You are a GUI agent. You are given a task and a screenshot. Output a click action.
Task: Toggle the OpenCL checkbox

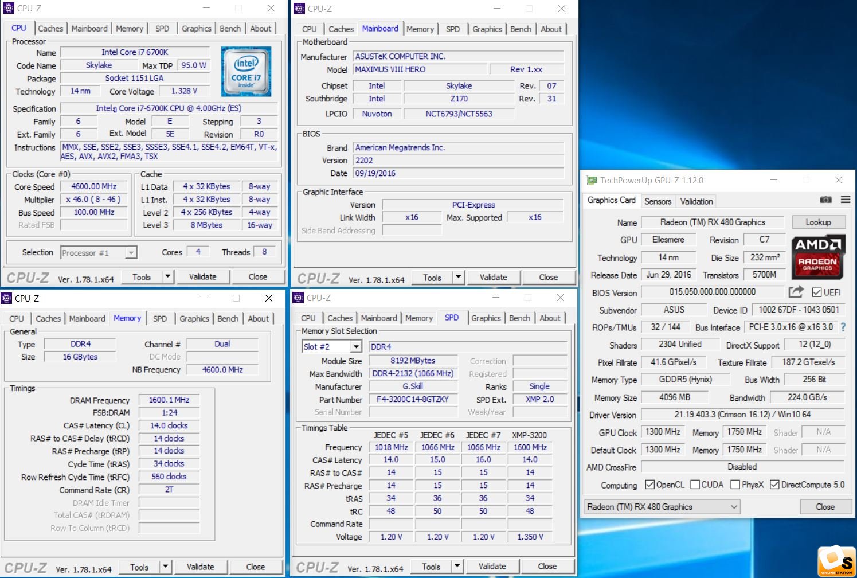[x=650, y=485]
